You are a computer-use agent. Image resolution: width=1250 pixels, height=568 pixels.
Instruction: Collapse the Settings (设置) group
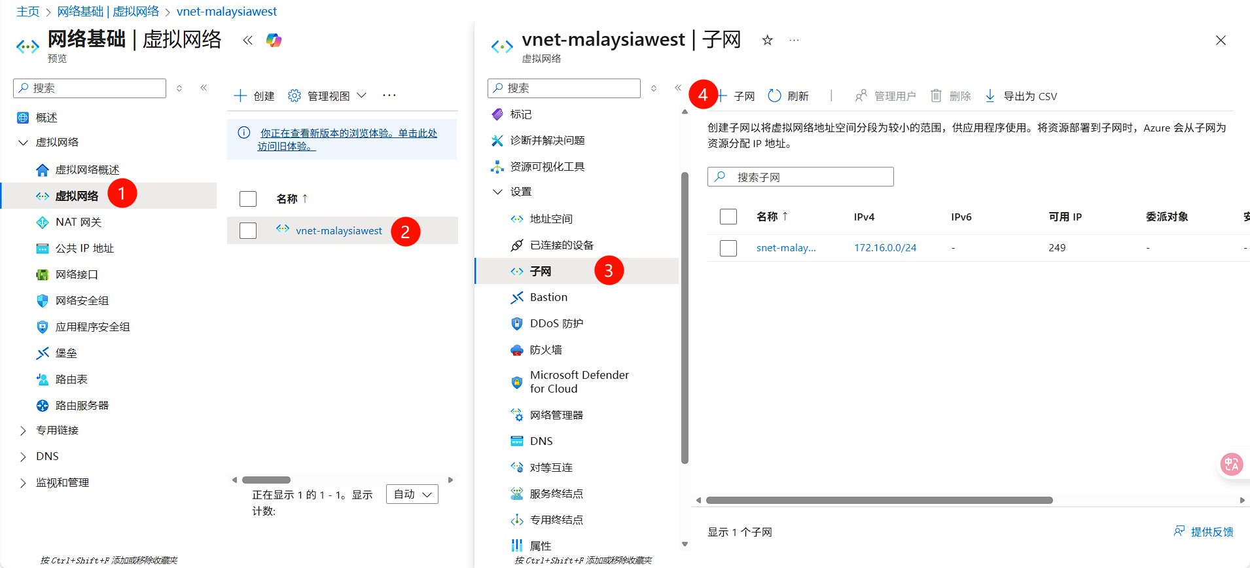497,192
